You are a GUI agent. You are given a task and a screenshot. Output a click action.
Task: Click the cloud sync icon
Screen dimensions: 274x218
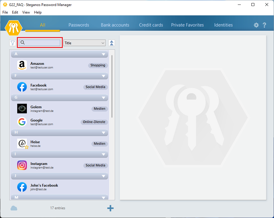click(x=14, y=208)
